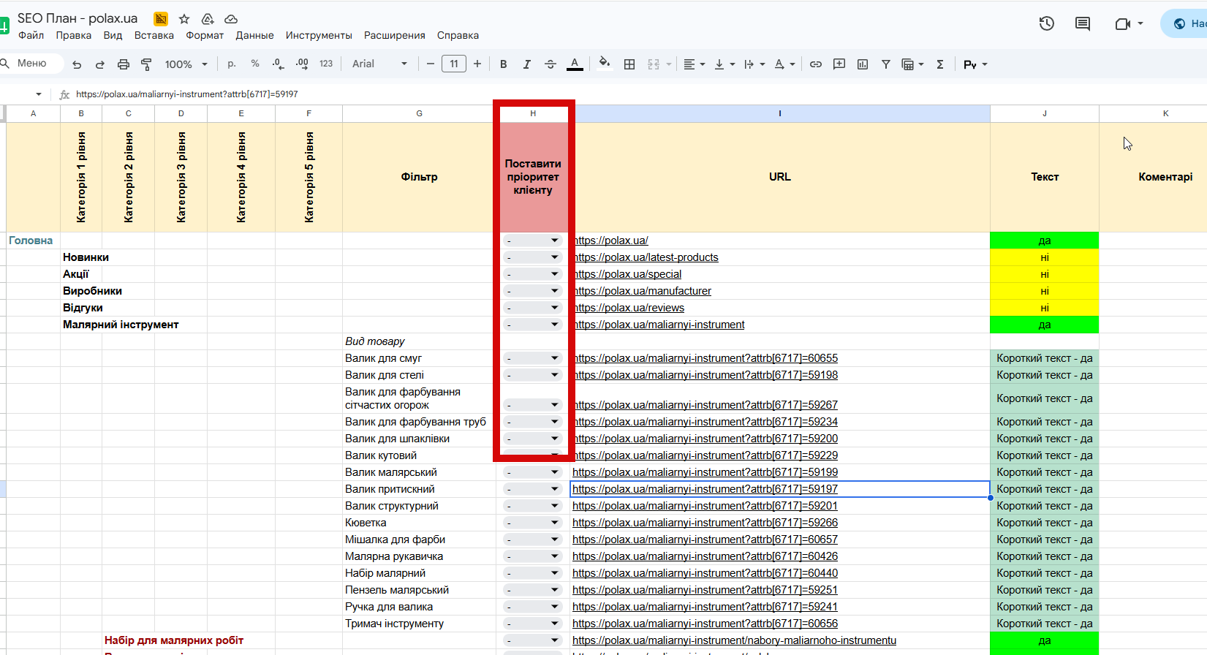Click the insert link icon
This screenshot has height=655, width=1207.
click(x=816, y=64)
